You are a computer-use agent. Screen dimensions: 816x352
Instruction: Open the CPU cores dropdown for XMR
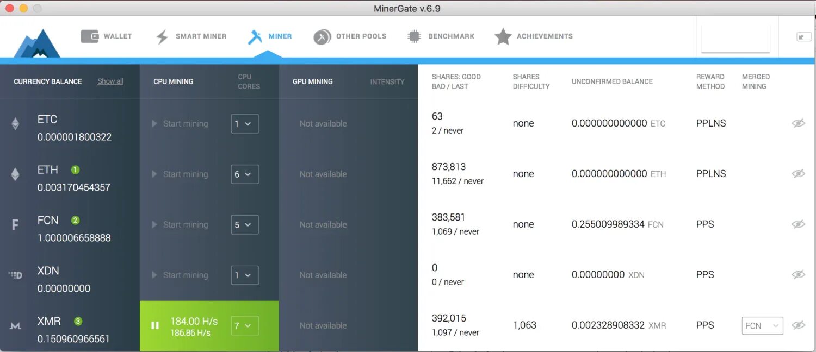click(245, 326)
